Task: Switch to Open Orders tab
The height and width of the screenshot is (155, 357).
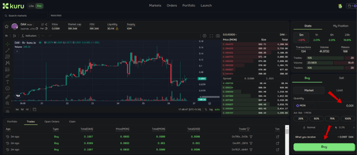Action: tap(52, 122)
